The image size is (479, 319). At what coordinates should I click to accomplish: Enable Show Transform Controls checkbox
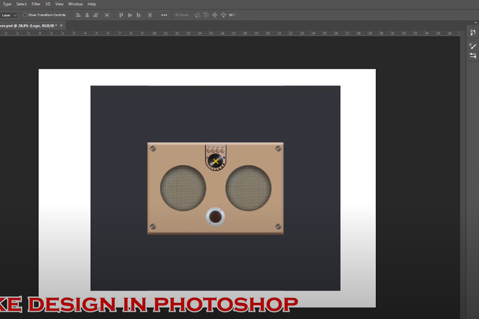click(x=25, y=14)
